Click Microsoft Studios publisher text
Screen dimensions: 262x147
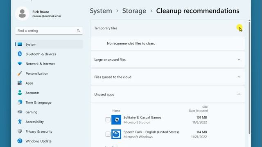coord(136,122)
